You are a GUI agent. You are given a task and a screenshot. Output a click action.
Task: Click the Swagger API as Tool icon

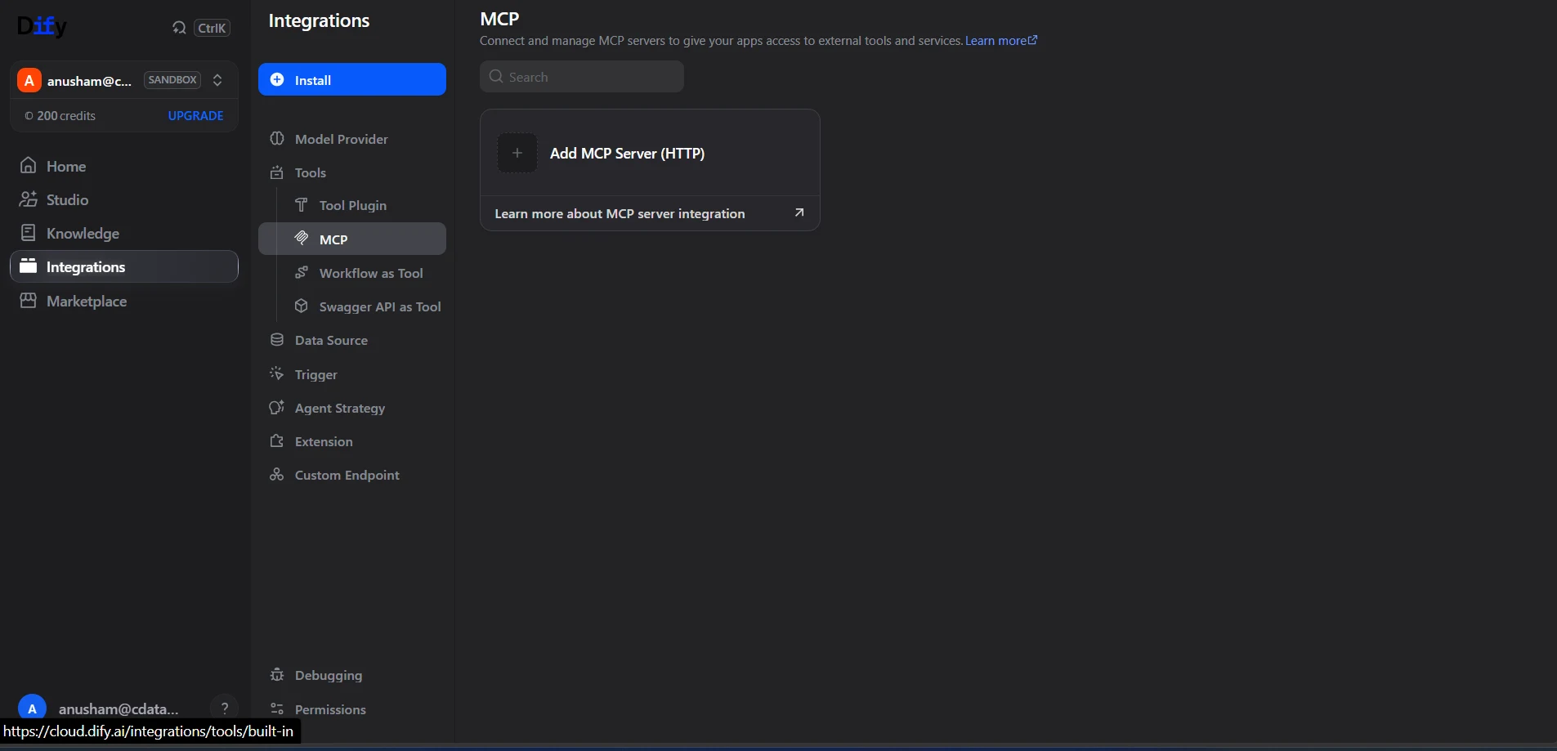click(x=302, y=306)
